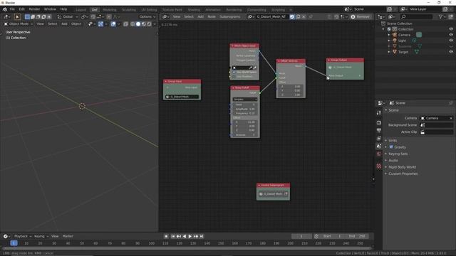Image resolution: width=456 pixels, height=256 pixels.
Task: Collapse the Mesh Object Input node
Action: 232,46
